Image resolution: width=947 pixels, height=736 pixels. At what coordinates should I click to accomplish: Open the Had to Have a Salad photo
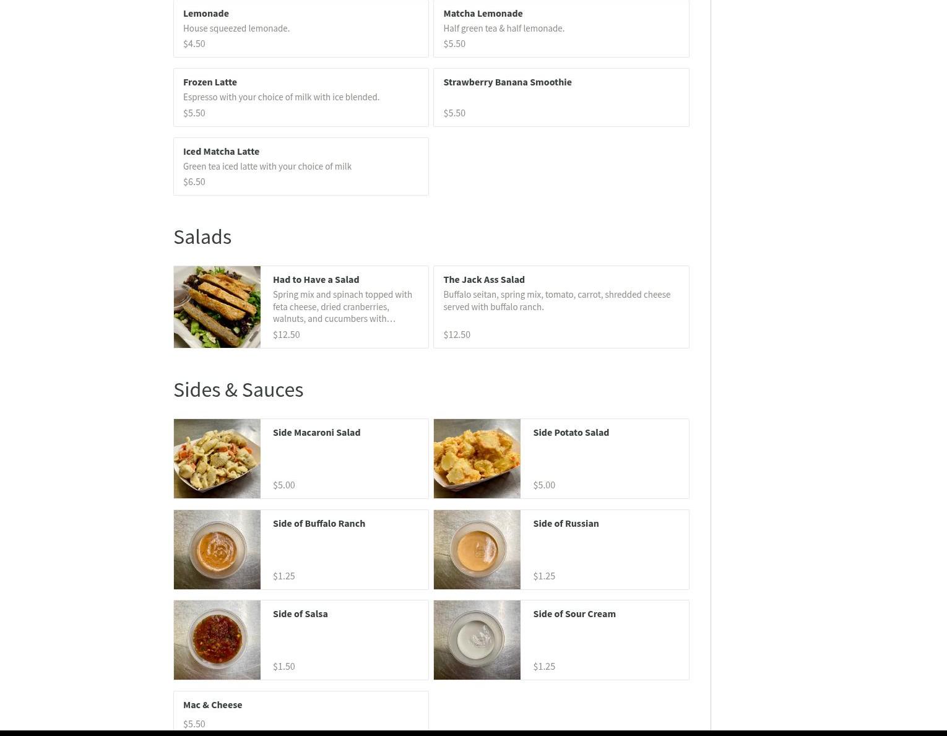click(217, 307)
